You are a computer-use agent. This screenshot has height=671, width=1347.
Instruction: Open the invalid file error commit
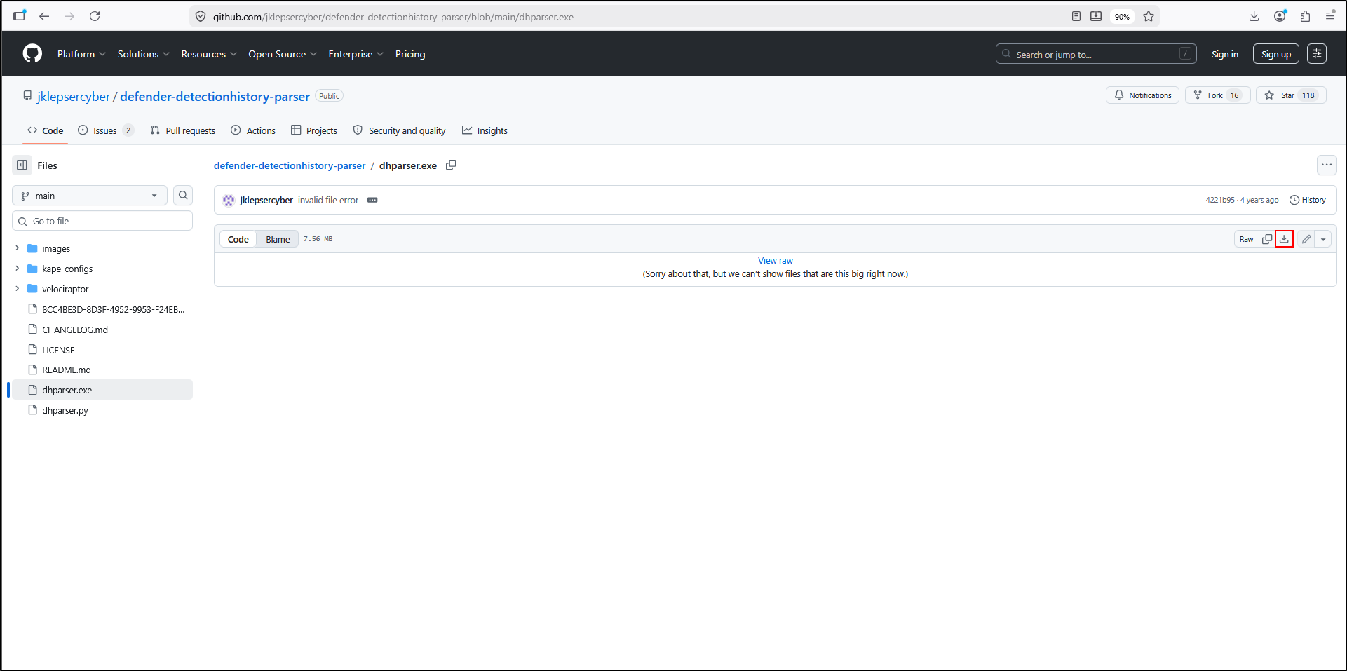click(328, 201)
